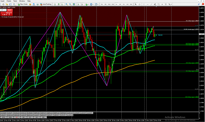205x122 pixels.
Task: Click the chart shift triangle marker at top
Action: [x=156, y=7]
